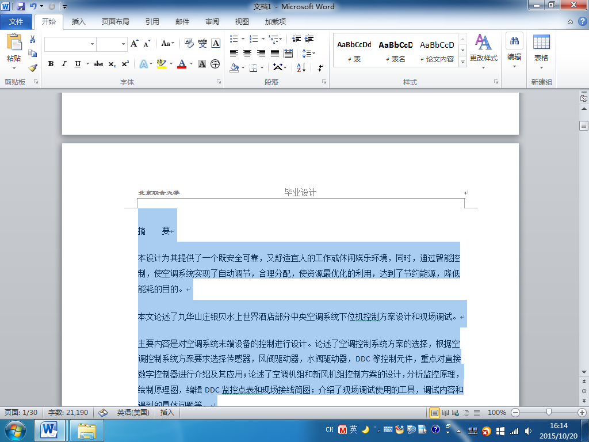This screenshot has height=442, width=589.
Task: Click the enclosed character icon
Action: click(x=215, y=64)
